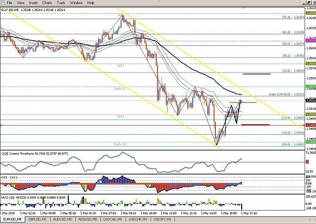Click the EURUSD,M5 price header text
316x224 pixels.
[33, 10]
